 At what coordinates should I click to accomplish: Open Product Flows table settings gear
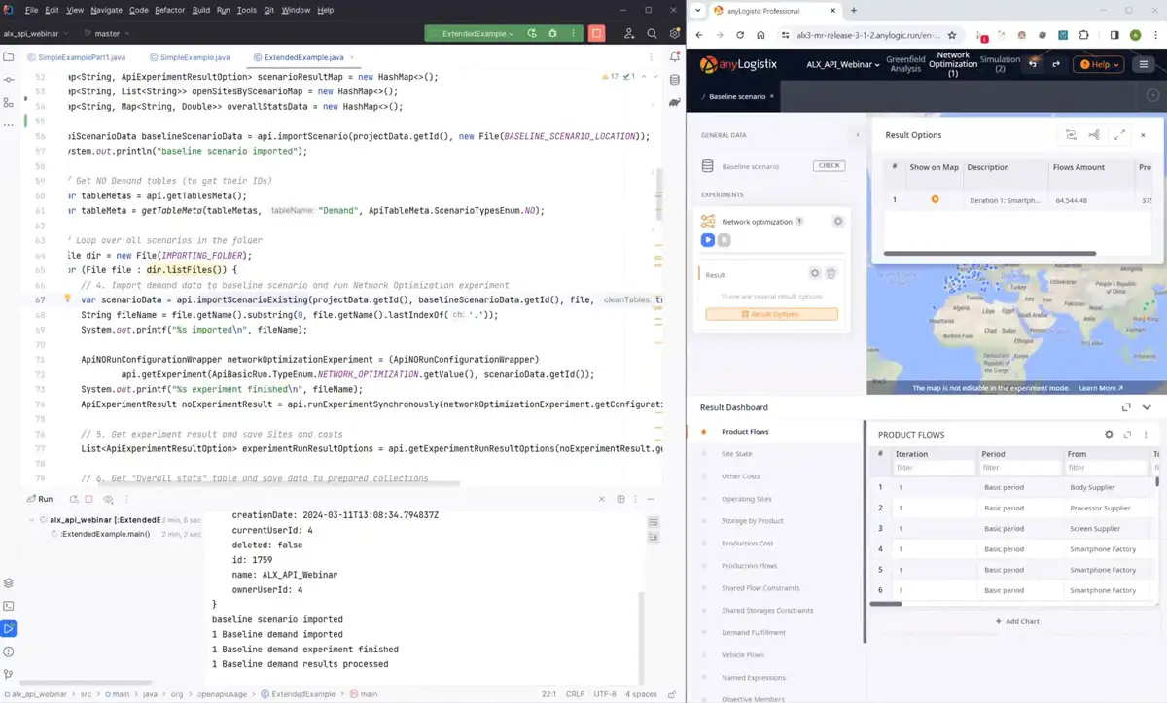point(1109,435)
